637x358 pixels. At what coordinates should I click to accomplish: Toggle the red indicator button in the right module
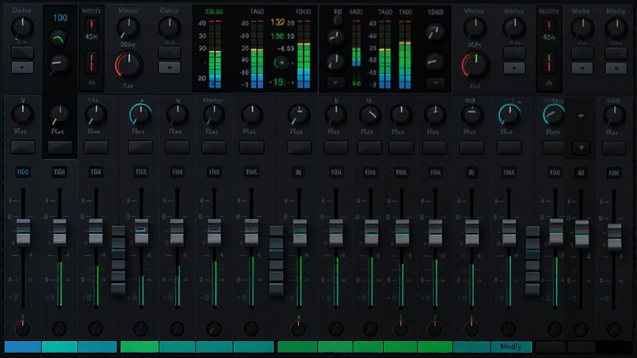pos(549,25)
